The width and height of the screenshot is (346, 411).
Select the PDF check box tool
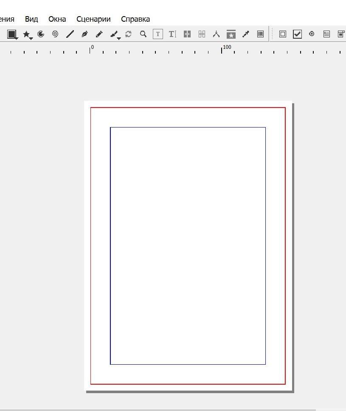pos(297,34)
